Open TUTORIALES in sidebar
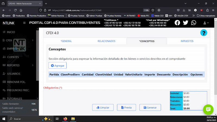Viewport: 217px width, 122px height. point(12,98)
